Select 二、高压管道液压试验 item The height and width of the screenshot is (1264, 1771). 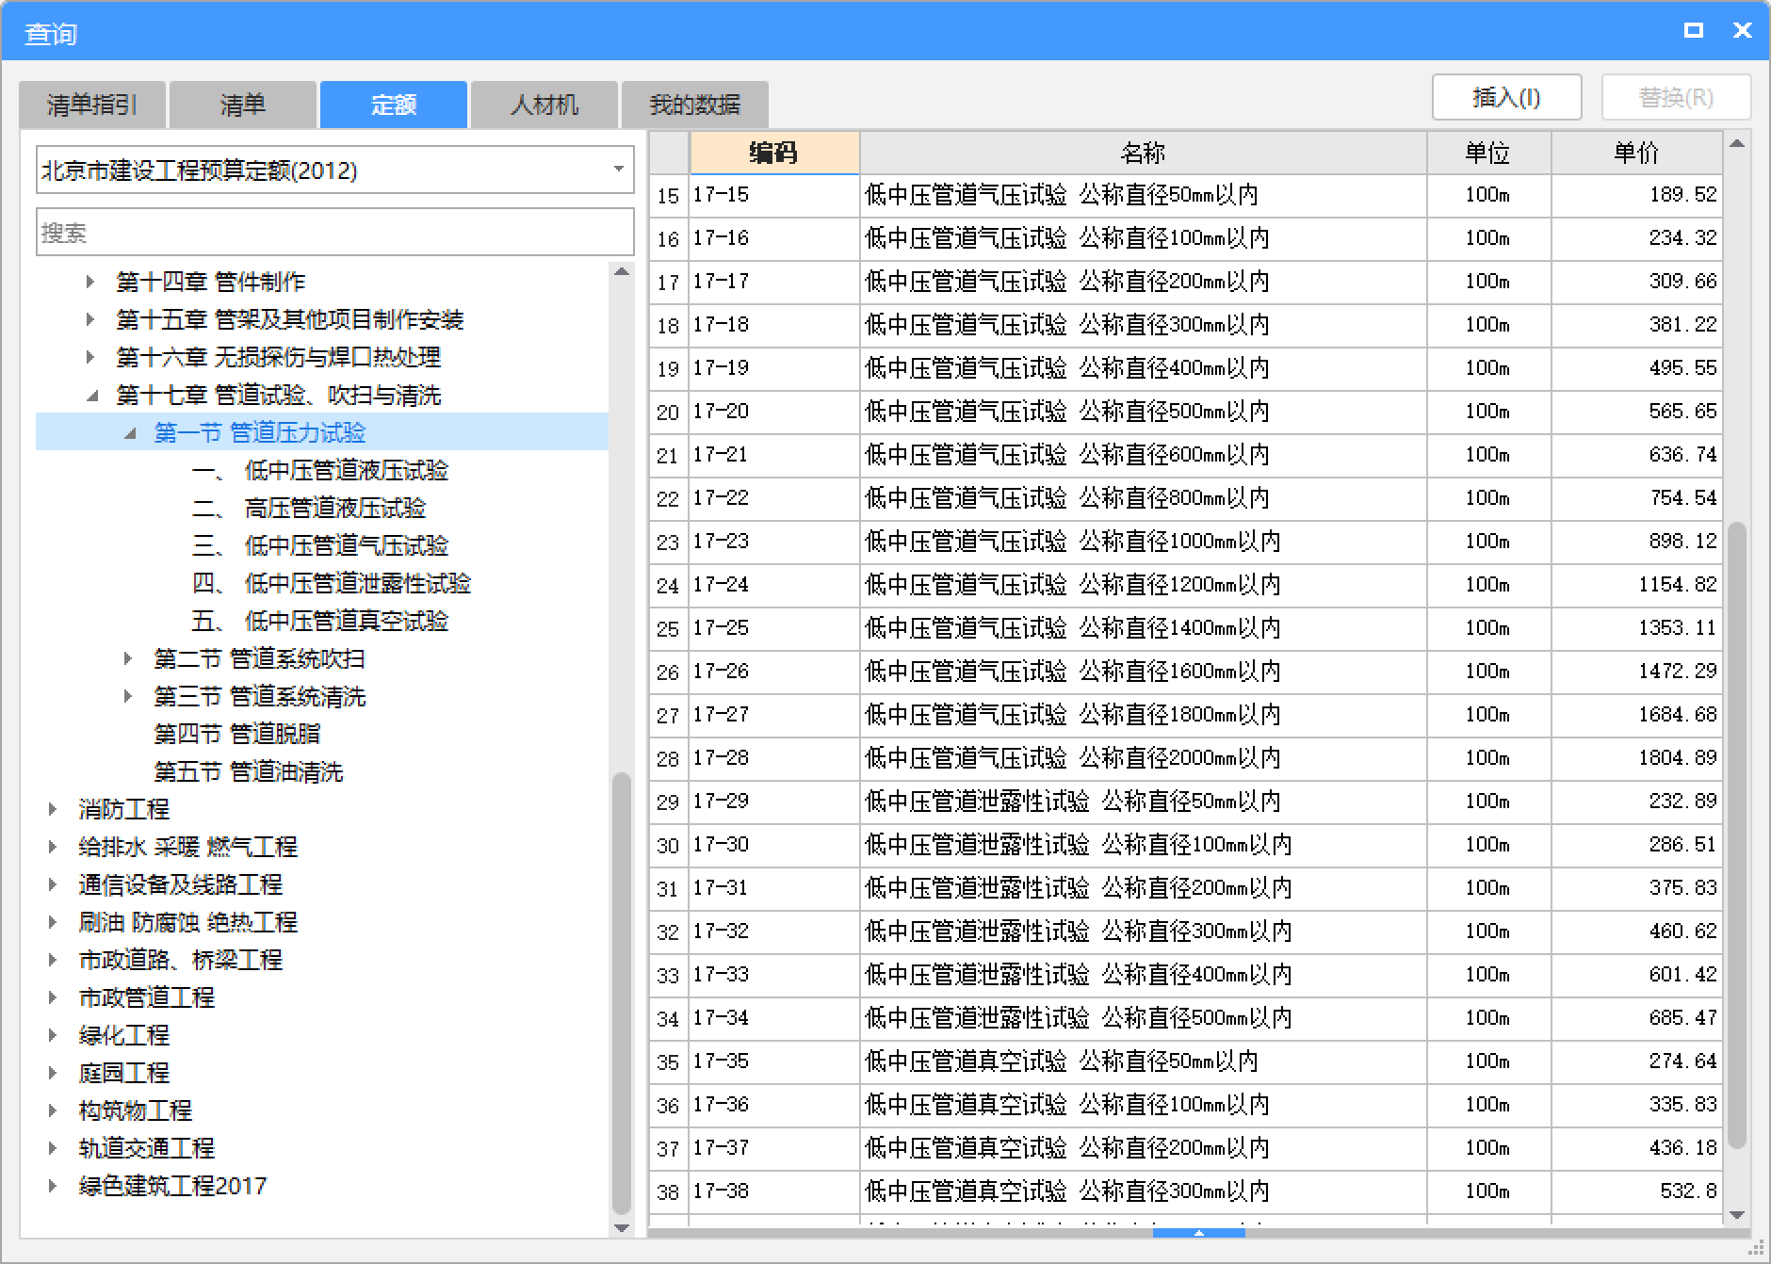[x=309, y=508]
